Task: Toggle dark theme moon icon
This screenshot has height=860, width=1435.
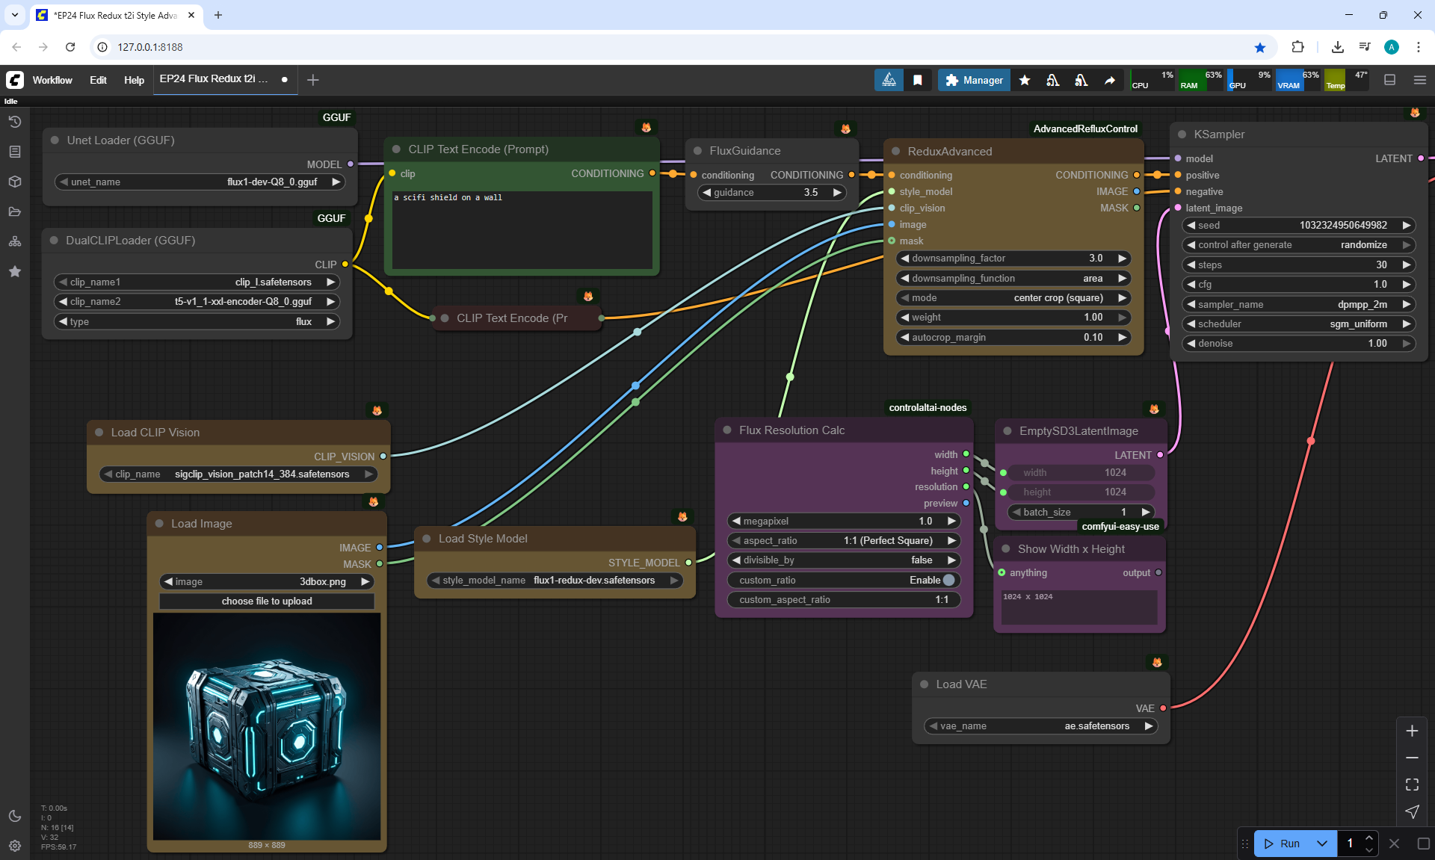Action: click(14, 816)
